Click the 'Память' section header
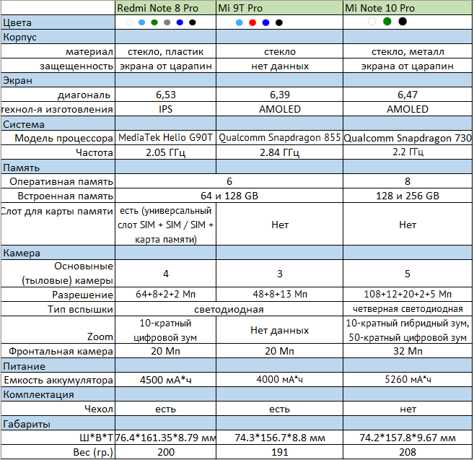Image resolution: width=474 pixels, height=460 pixels. point(58,168)
